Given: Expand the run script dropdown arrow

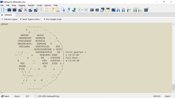Looking at the screenshot, I should (83, 10).
